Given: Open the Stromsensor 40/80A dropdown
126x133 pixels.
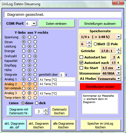Looking at the screenshot, I should (x=118, y=73).
